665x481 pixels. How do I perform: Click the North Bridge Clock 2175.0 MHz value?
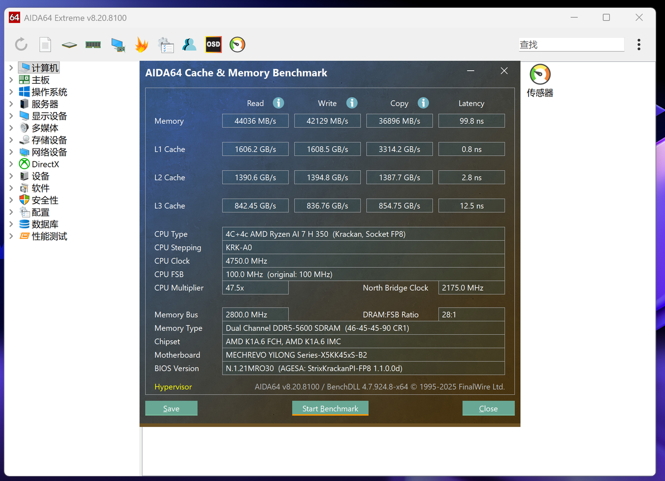tap(471, 287)
